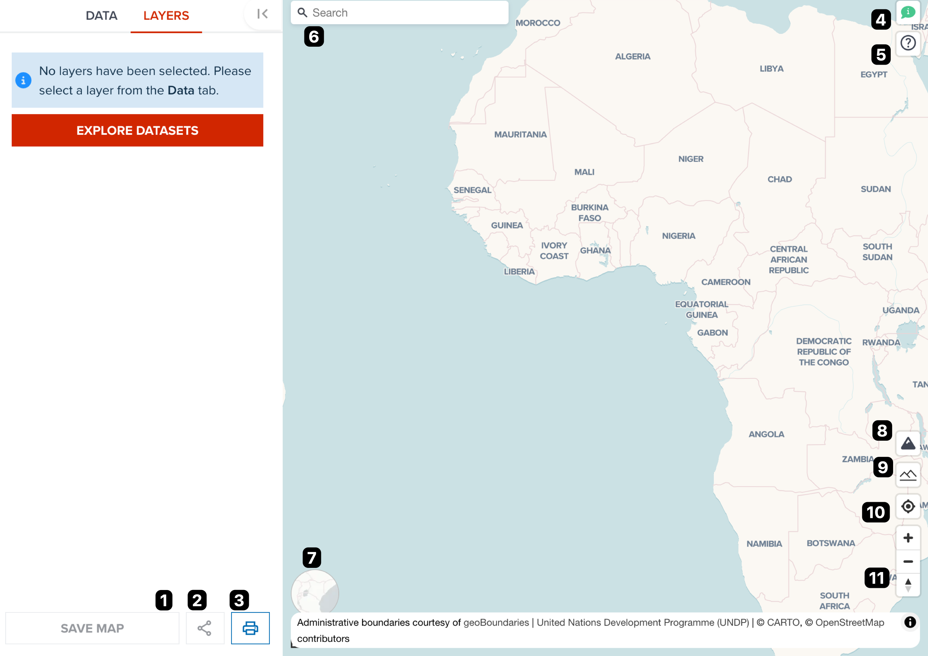This screenshot has height=656, width=928.
Task: Click SAVE MAP
Action: pyautogui.click(x=93, y=628)
